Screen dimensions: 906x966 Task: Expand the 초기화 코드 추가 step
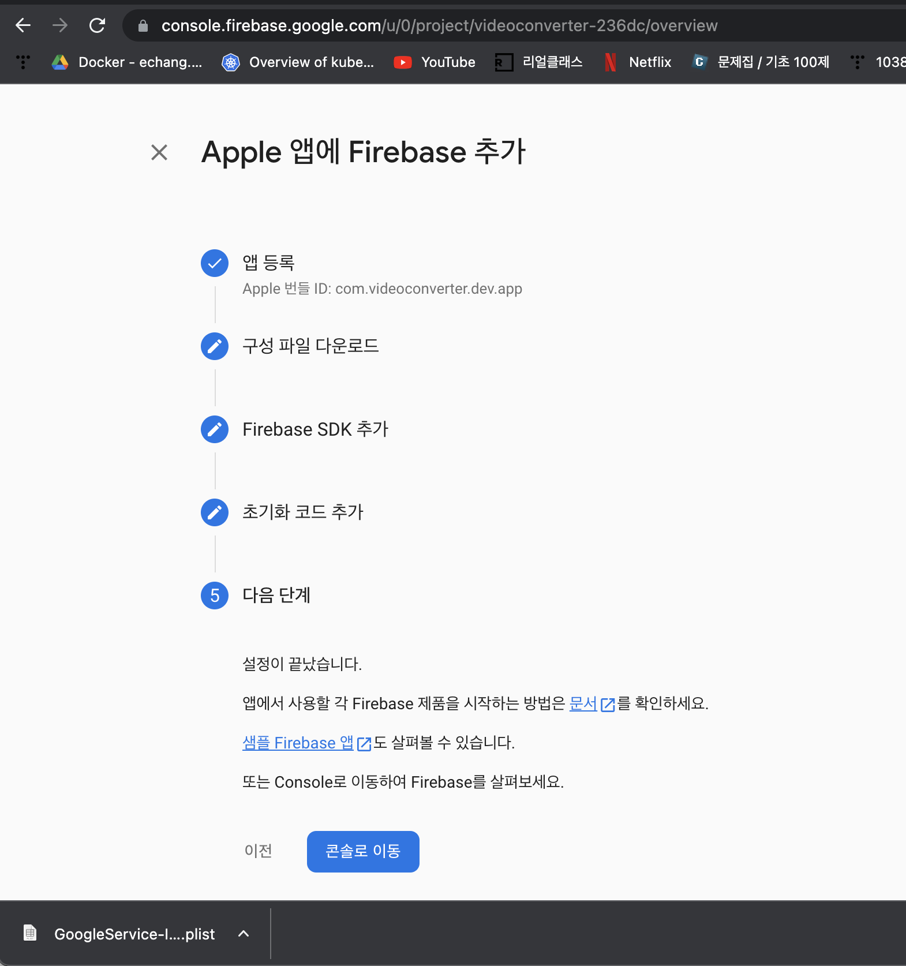(302, 512)
